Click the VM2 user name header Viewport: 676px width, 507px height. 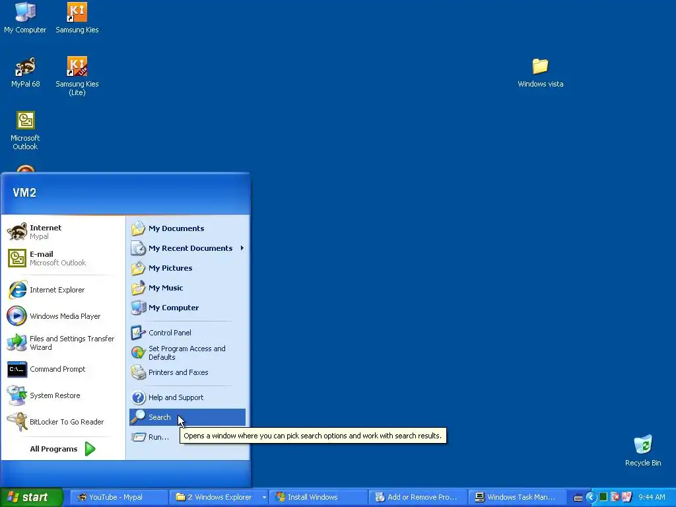tap(24, 192)
